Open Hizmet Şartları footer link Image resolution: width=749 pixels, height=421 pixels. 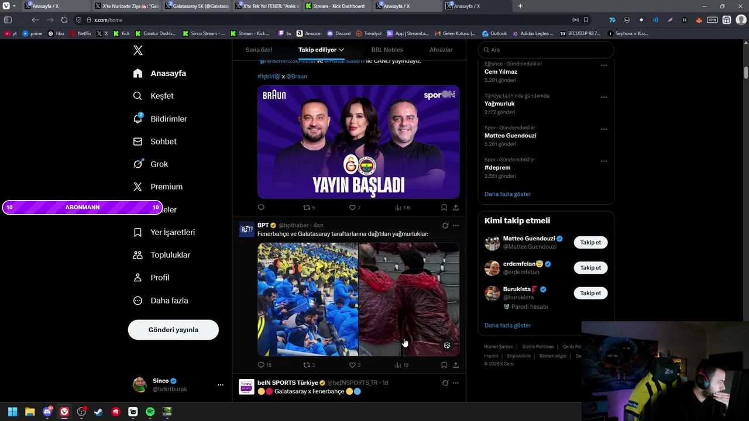(x=499, y=347)
